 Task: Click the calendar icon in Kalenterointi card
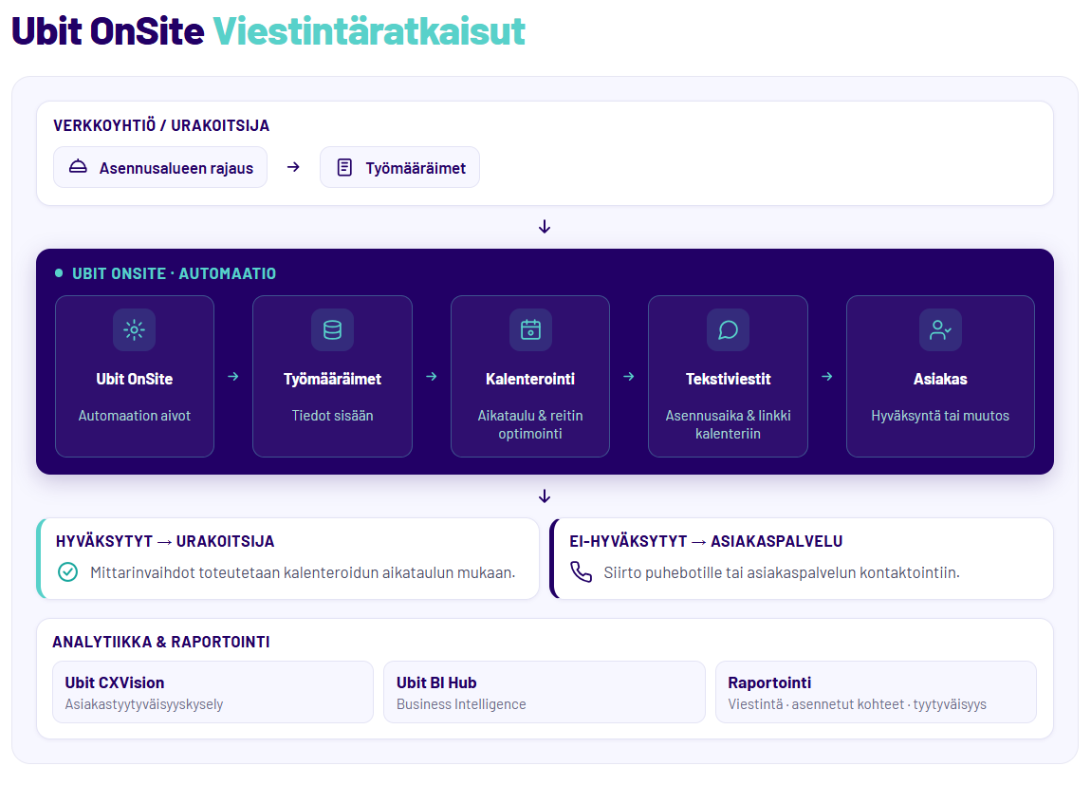pos(530,330)
